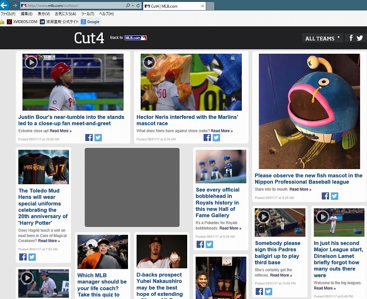Share fish mascot article on Facebook

click(325, 196)
